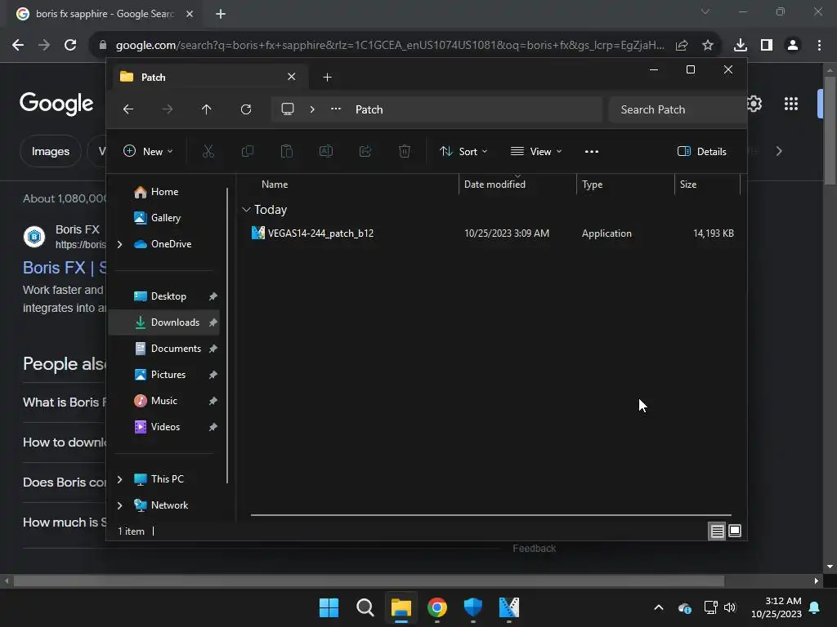The width and height of the screenshot is (837, 627).
Task: Bookmark this page with star icon
Action: click(x=707, y=45)
